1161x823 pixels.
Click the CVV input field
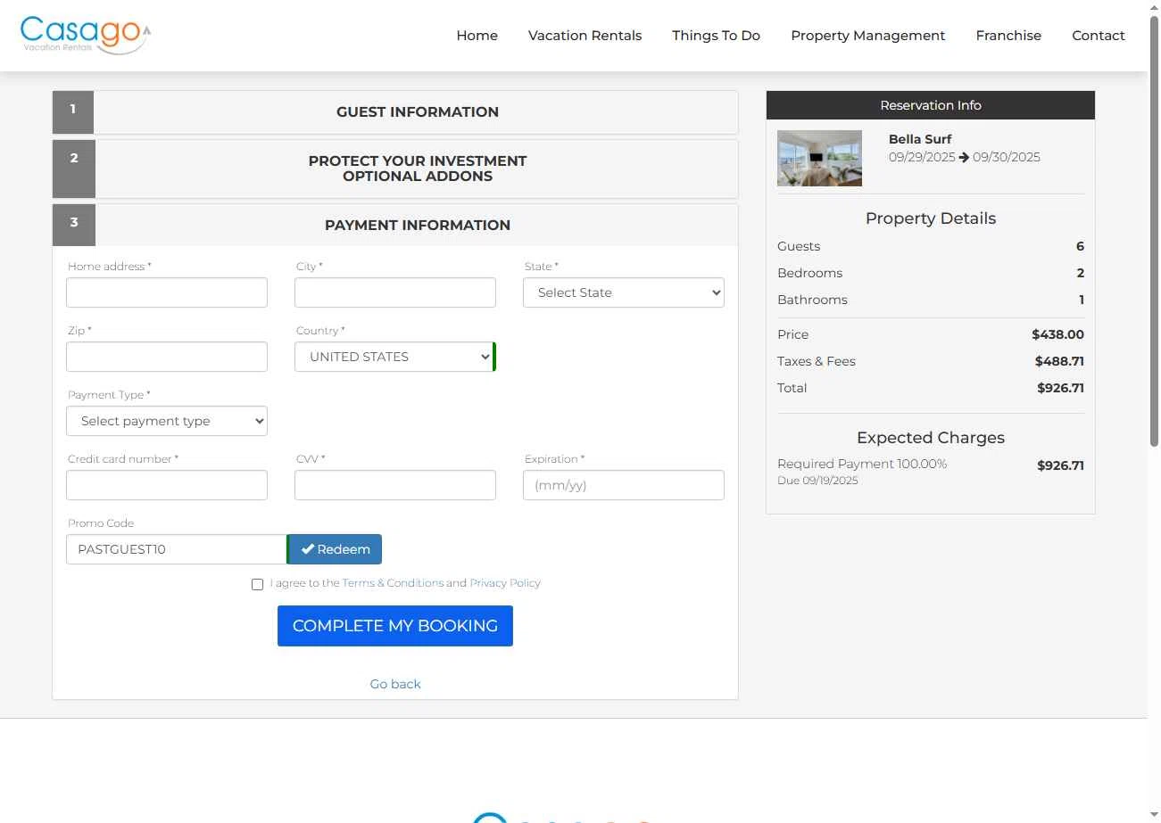395,485
